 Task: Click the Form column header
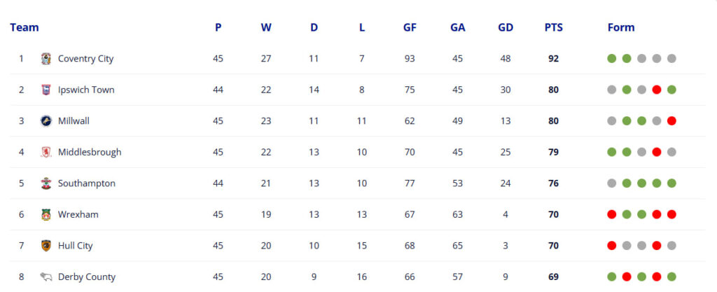point(620,28)
